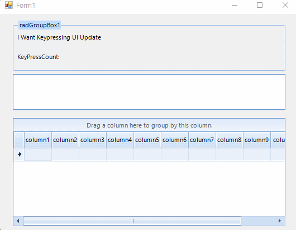Click the horizontal scrollbar right arrow
Screen dimensions: 296x230
pyautogui.click(x=280, y=221)
